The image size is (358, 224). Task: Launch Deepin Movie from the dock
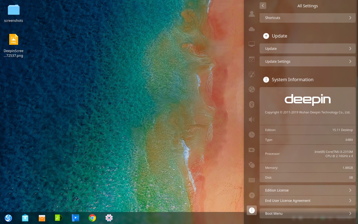click(75, 218)
